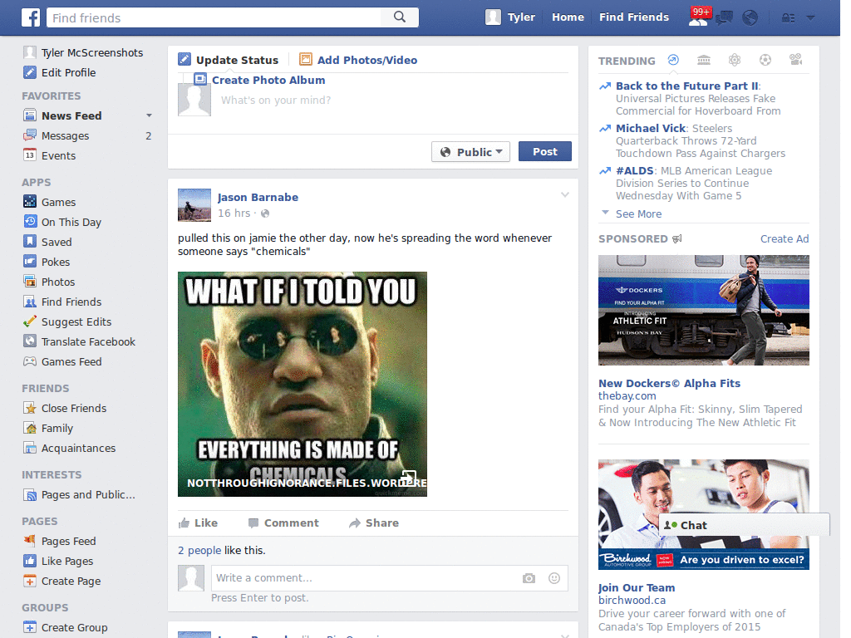The width and height of the screenshot is (851, 638).
Task: Open the messages chat bubbles icon
Action: pos(724,18)
